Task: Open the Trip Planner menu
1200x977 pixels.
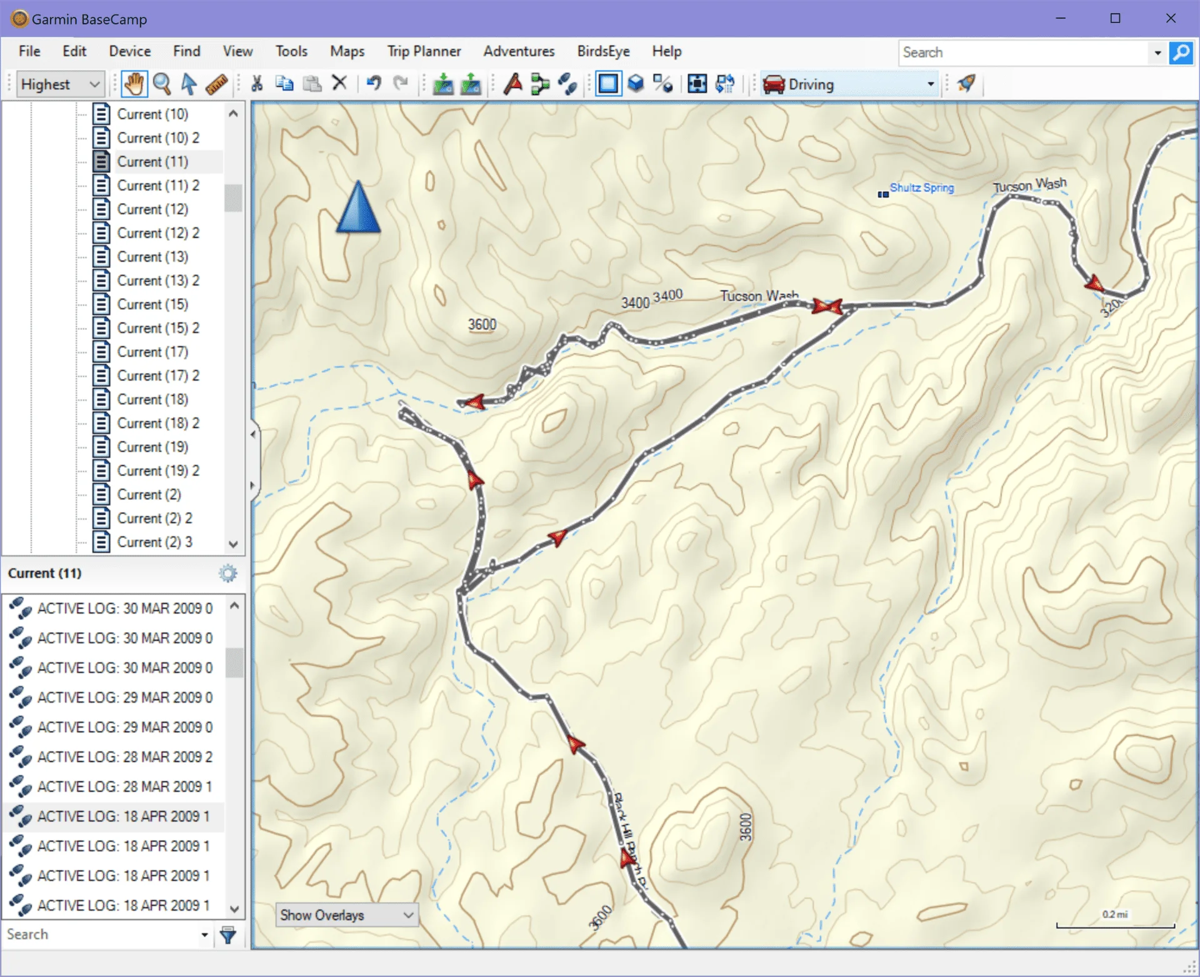Action: tap(424, 51)
